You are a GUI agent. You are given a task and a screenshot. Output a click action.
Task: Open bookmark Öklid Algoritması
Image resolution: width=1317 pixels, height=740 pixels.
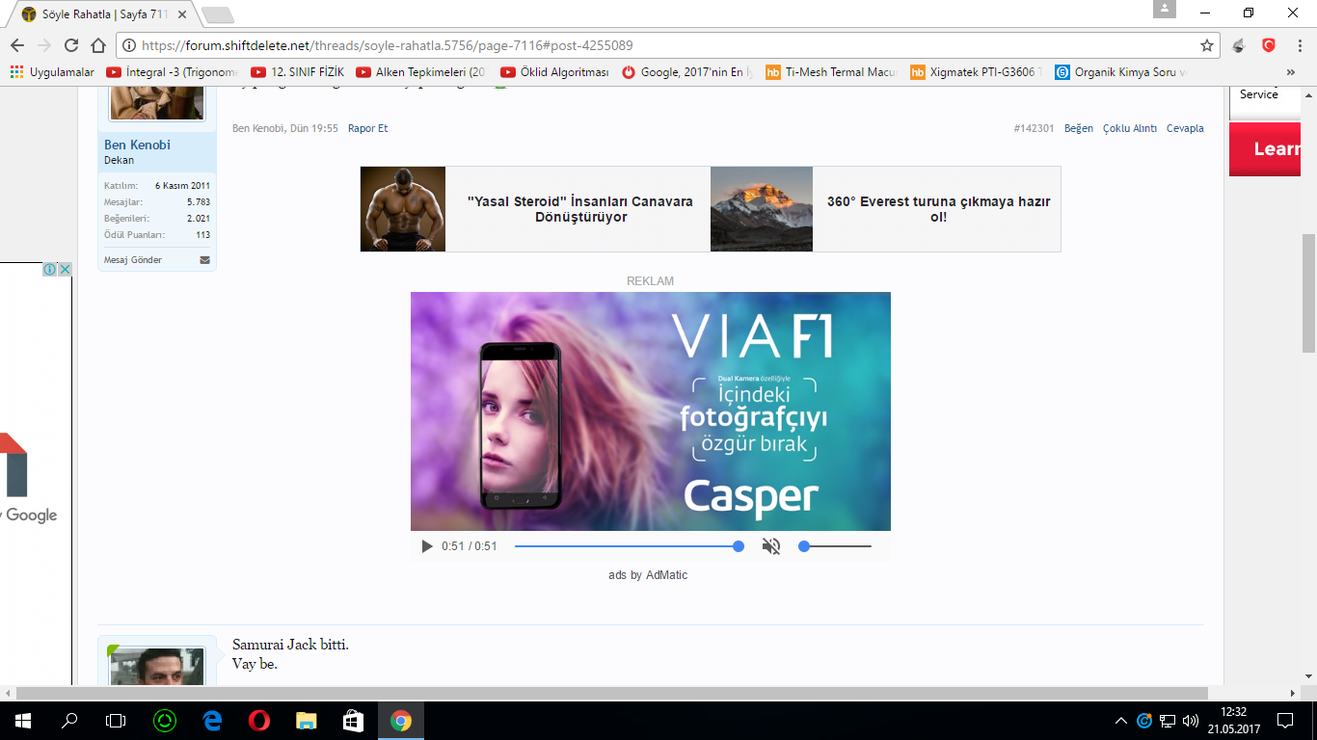[x=555, y=72]
